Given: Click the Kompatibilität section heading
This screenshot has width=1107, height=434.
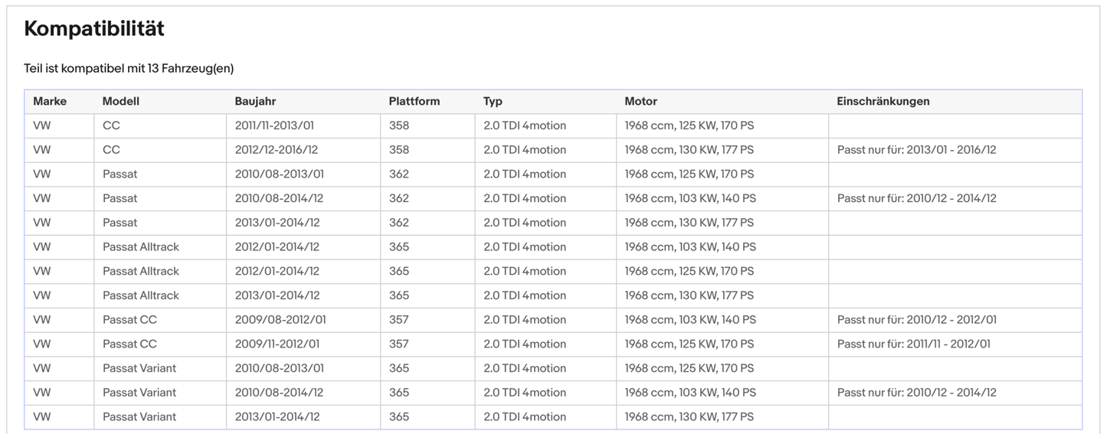Looking at the screenshot, I should coord(94,29).
